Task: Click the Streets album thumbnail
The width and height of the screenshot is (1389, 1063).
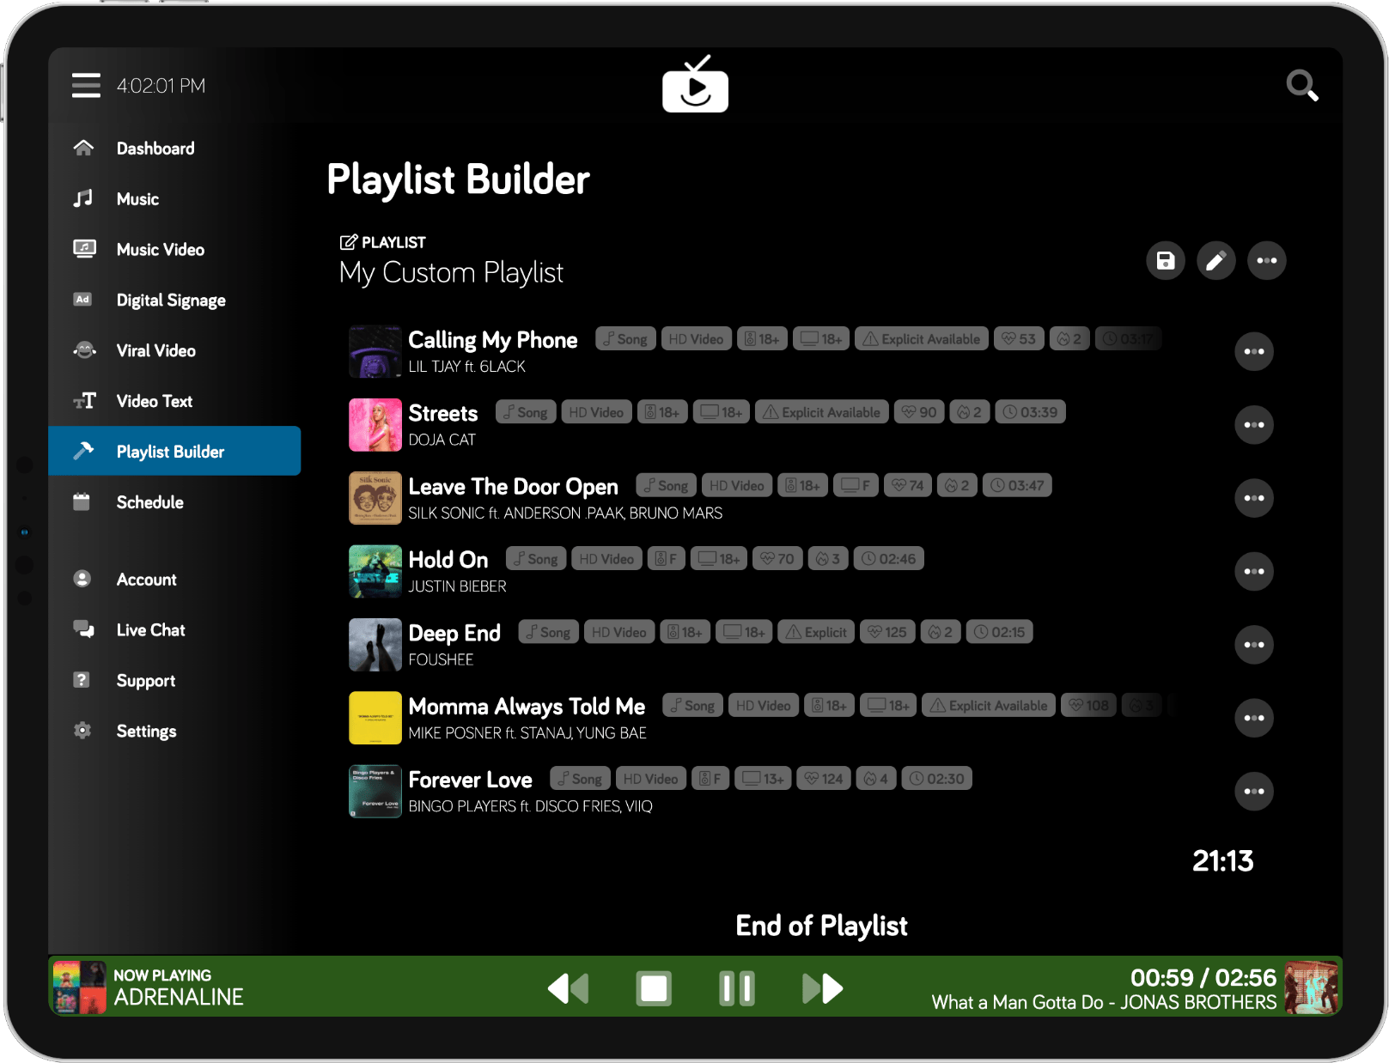Action: click(375, 425)
